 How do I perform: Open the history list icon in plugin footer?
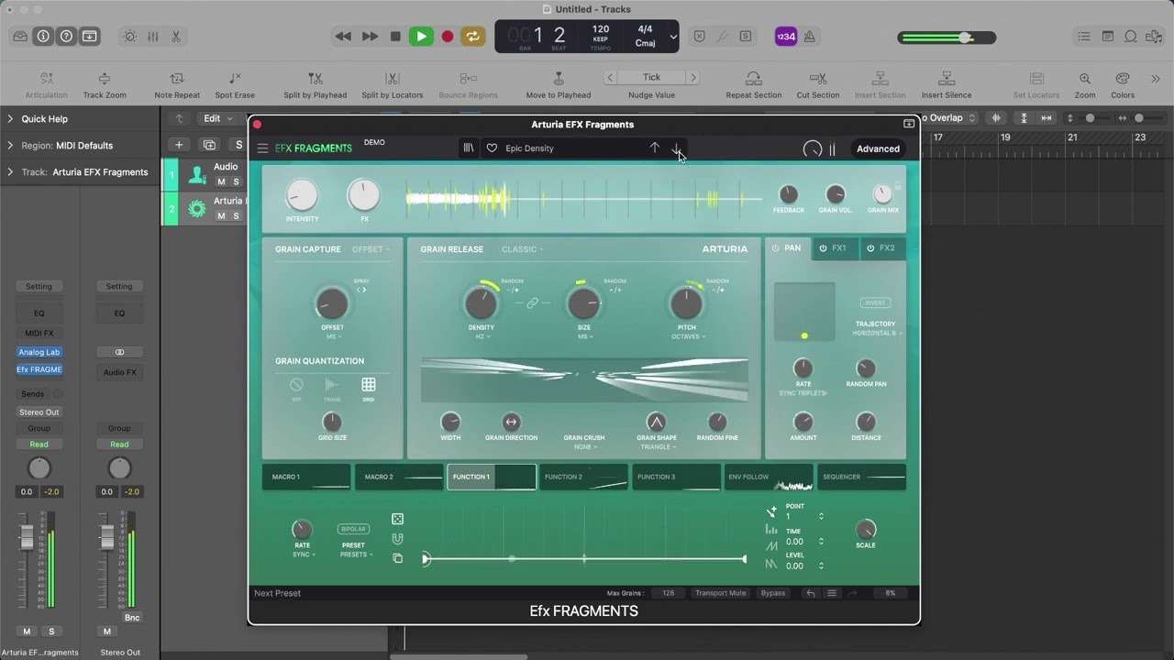coord(832,593)
